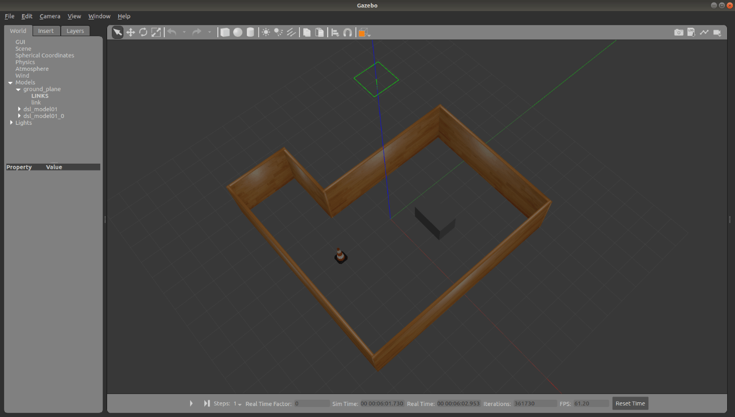The image size is (735, 417).
Task: Select the traffic cone in the scene
Action: [341, 256]
